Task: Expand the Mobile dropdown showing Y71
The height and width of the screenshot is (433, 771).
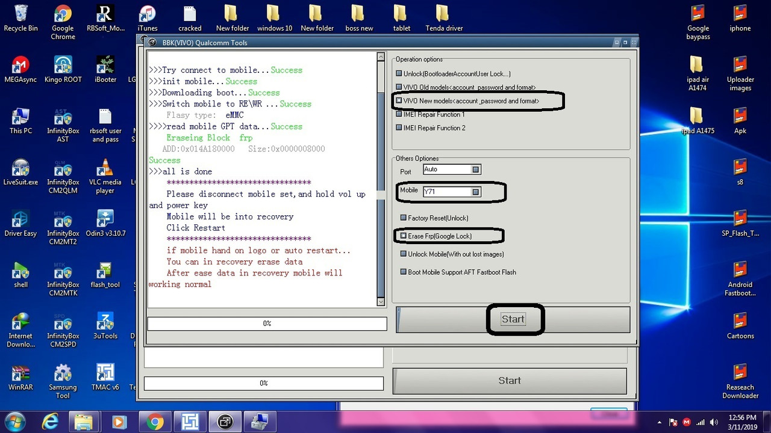Action: tap(476, 192)
